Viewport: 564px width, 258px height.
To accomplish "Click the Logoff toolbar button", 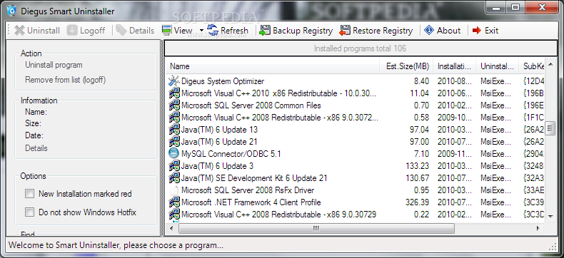I will click(x=86, y=31).
